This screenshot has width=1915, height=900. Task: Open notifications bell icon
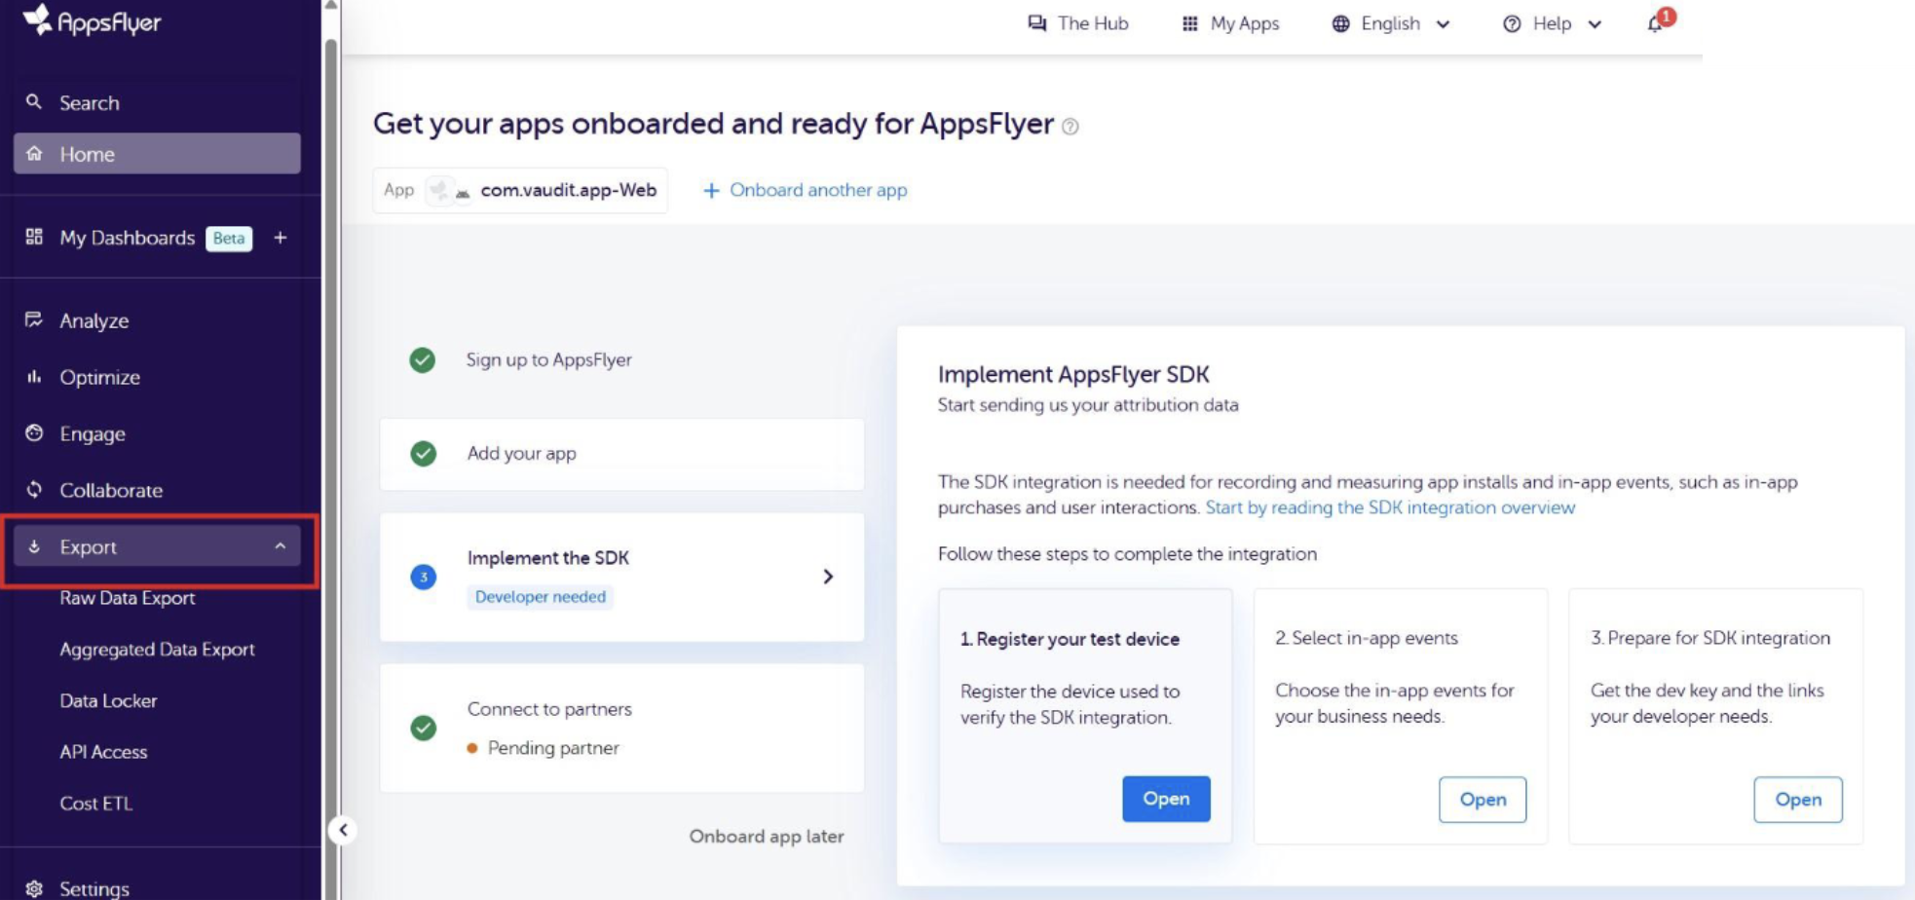(x=1655, y=23)
